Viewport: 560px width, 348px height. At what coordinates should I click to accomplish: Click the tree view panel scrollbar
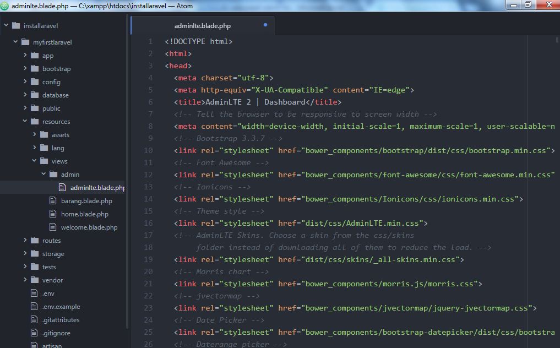pos(127,171)
